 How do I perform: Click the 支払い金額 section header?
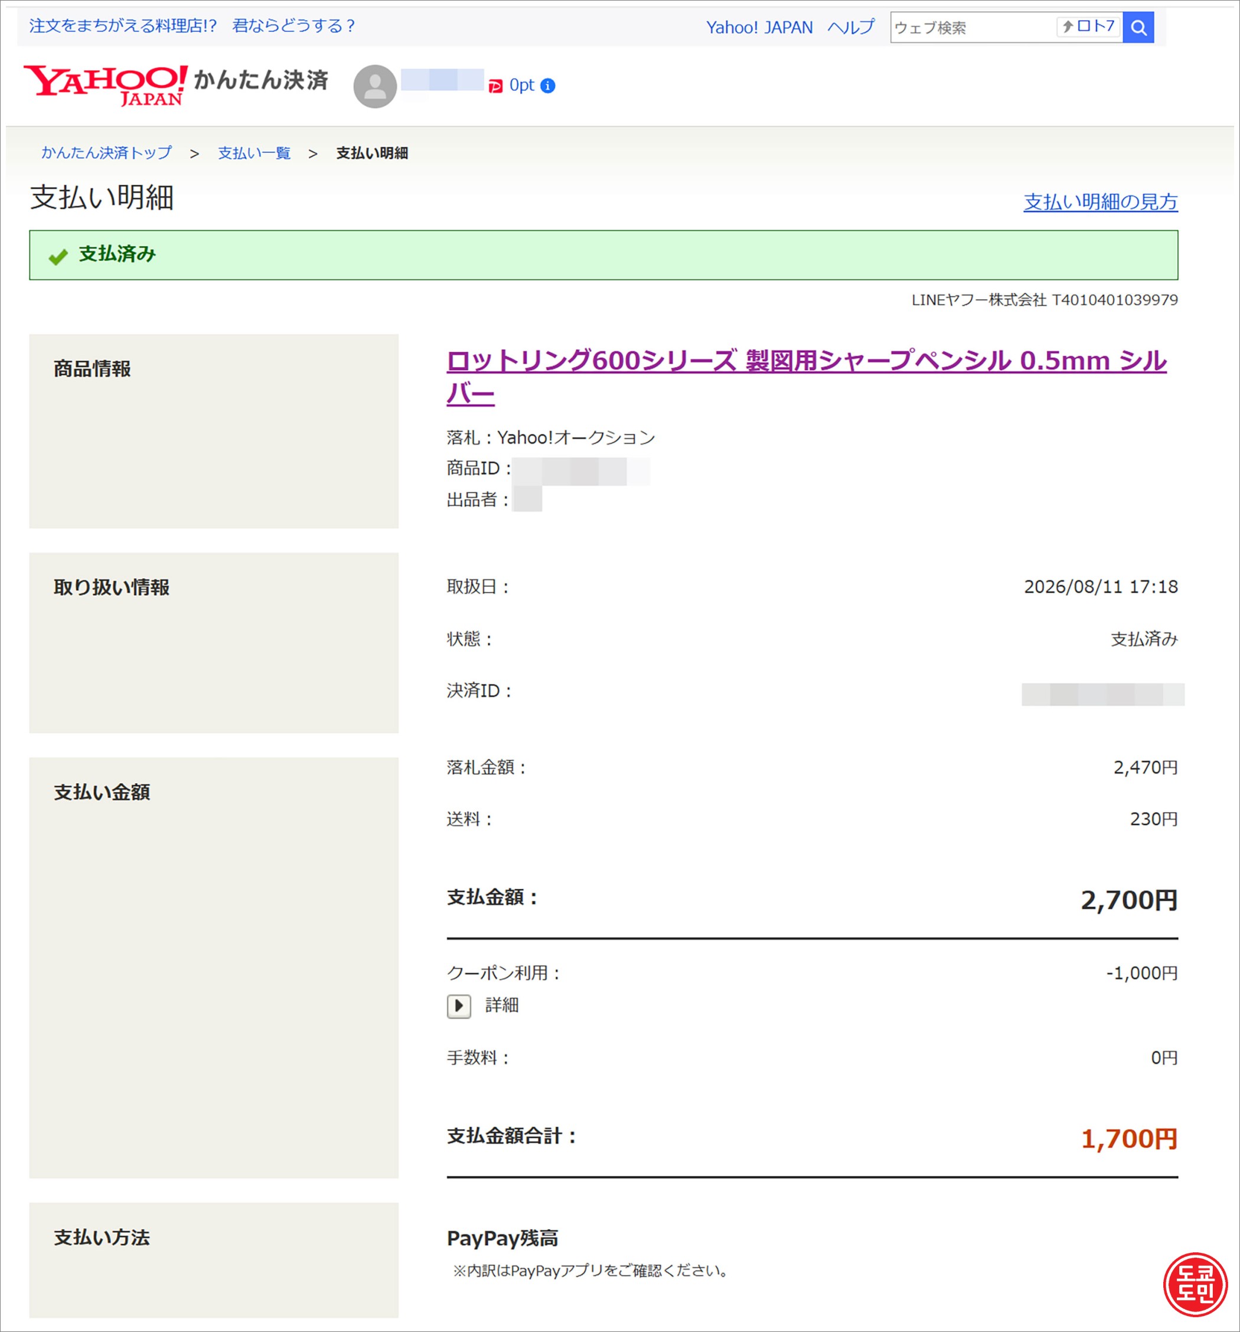pos(102,792)
